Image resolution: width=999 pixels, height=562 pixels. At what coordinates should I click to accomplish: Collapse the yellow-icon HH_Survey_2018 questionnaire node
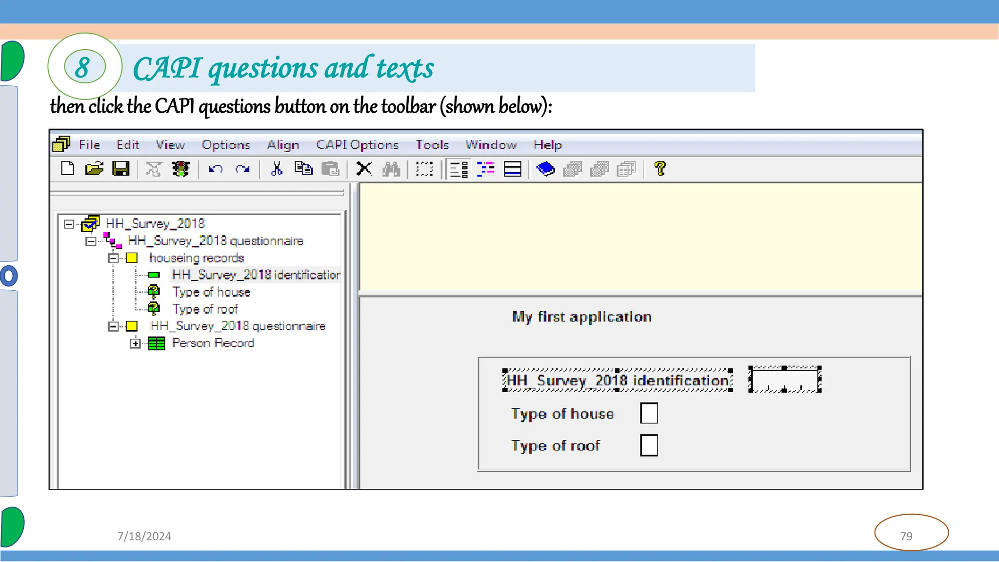click(x=113, y=326)
